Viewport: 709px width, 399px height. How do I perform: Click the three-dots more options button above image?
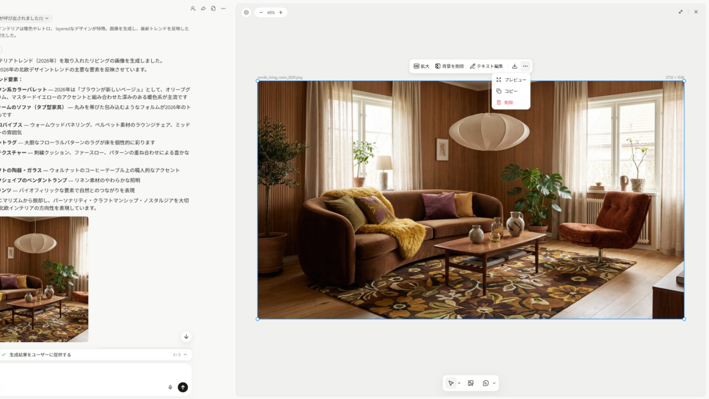(525, 66)
